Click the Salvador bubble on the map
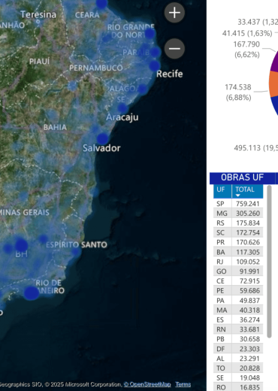This screenshot has height=391, width=278. [x=102, y=139]
